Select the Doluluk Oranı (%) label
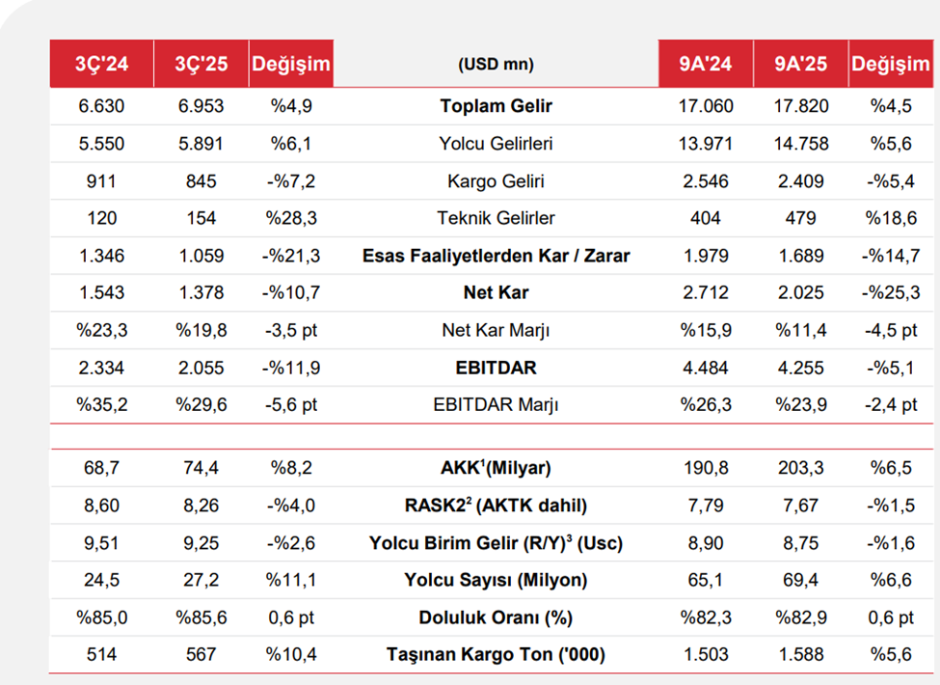940x685 pixels. pyautogui.click(x=496, y=618)
